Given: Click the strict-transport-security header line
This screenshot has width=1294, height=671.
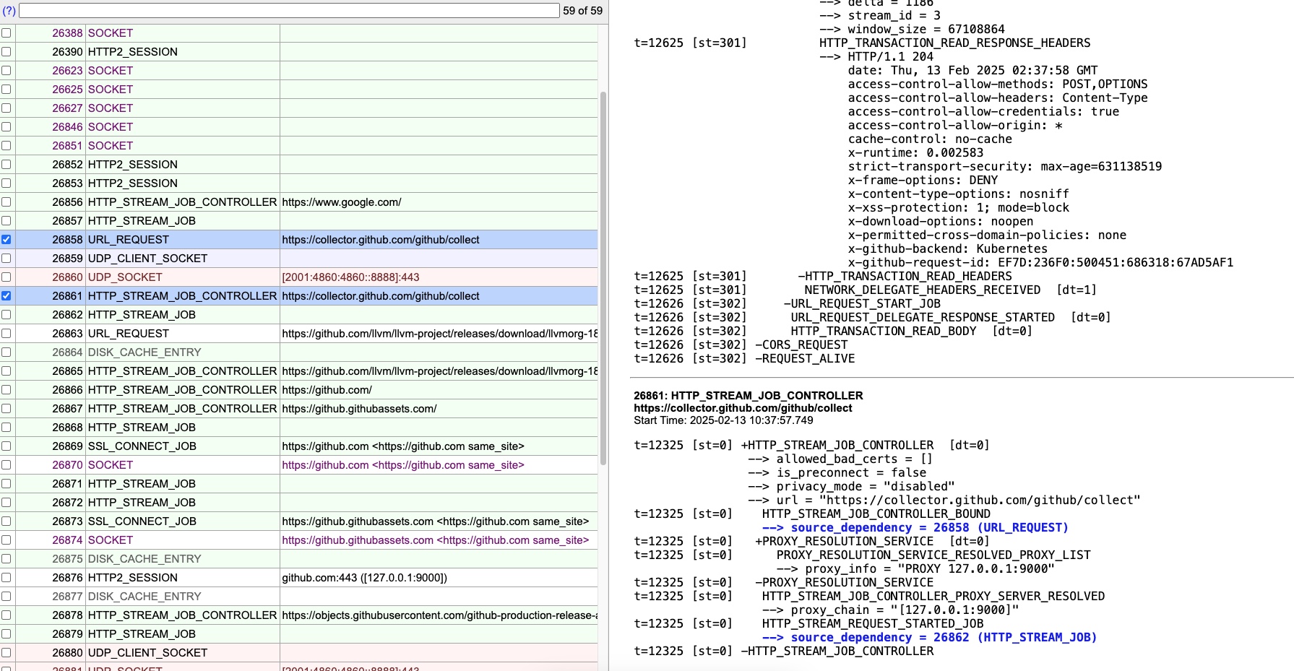Looking at the screenshot, I should [1005, 167].
